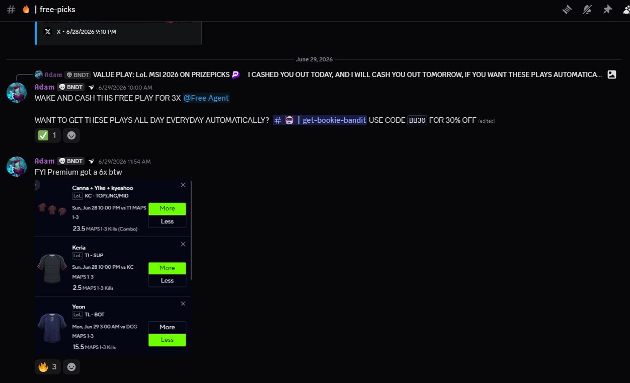Click the small avatar in the reply preview

(38, 74)
